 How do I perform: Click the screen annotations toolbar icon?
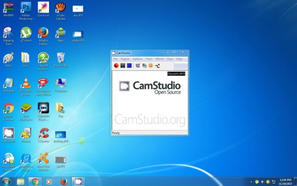click(144, 66)
